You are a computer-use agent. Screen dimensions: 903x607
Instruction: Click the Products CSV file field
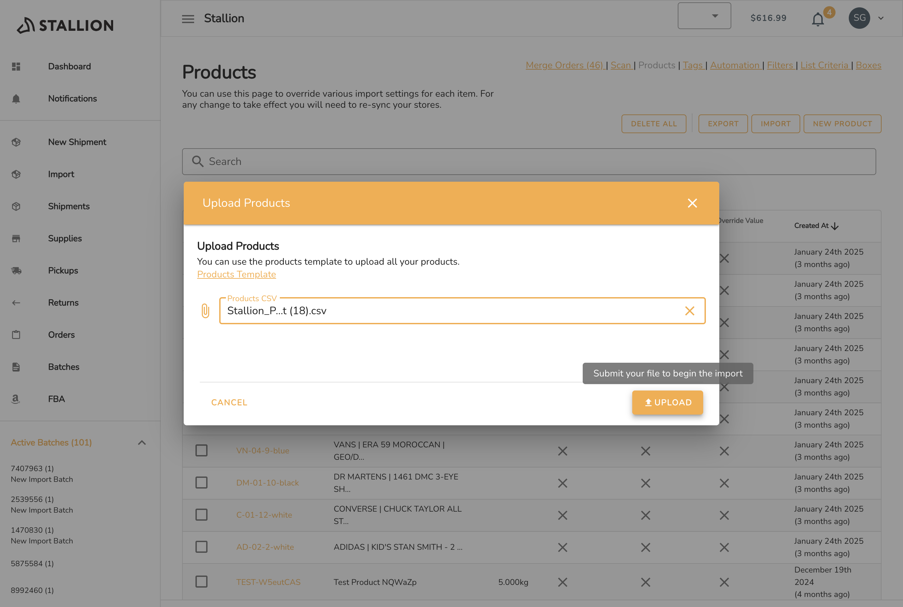click(462, 311)
